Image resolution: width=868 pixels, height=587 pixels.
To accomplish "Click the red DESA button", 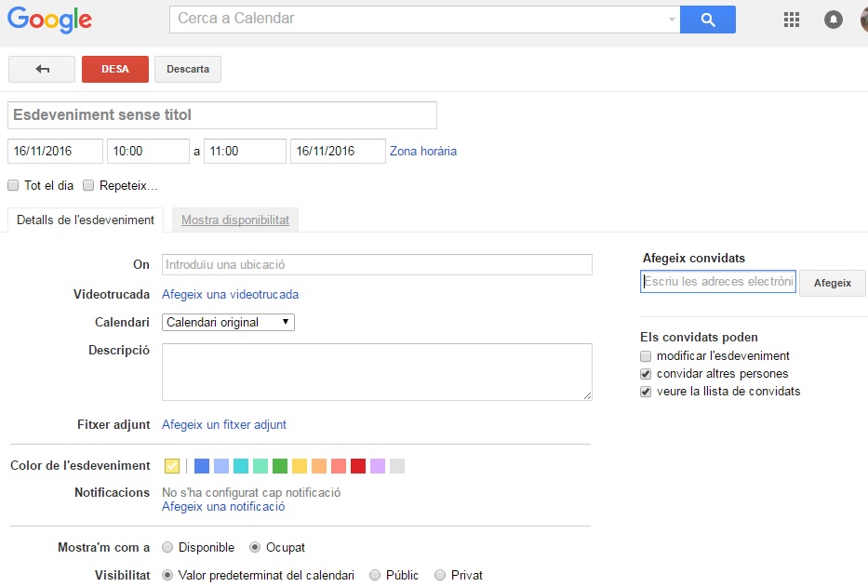I will 115,69.
